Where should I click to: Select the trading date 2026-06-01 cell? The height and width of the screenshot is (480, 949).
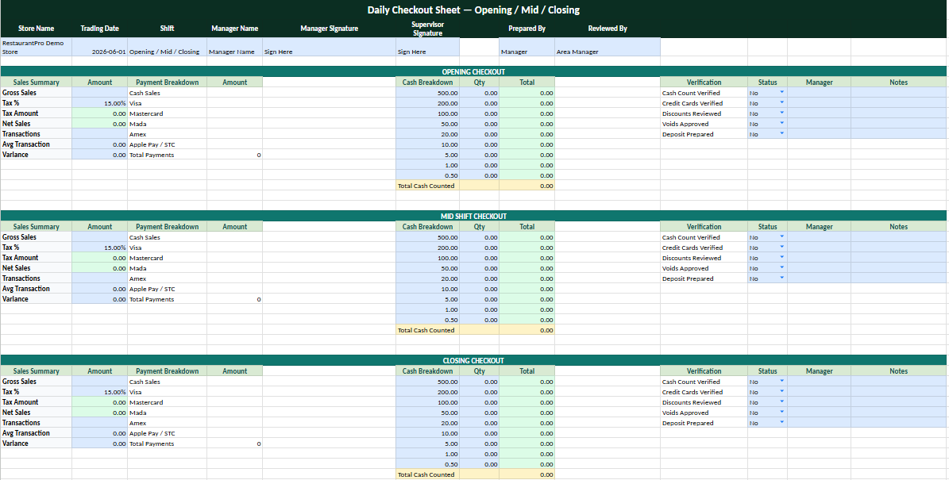pyautogui.click(x=100, y=47)
